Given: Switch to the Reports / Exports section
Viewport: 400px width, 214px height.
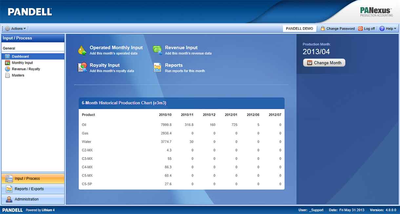Looking at the screenshot, I should 33,189.
